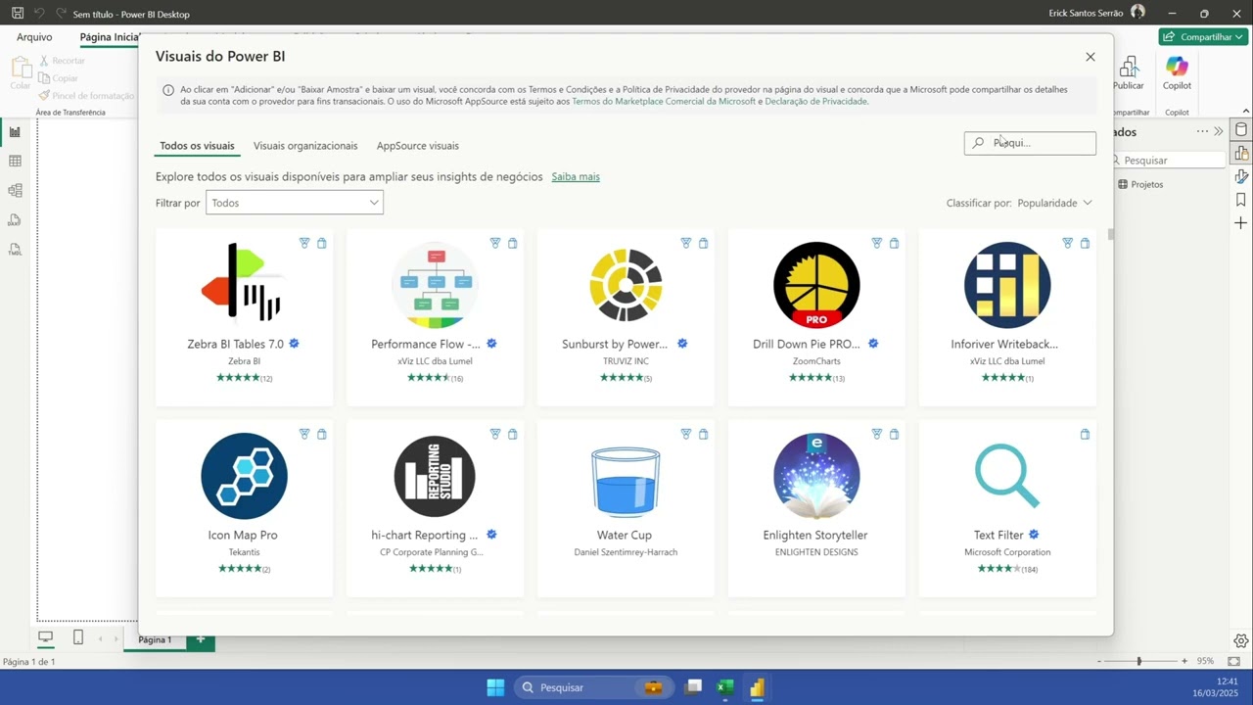Open the Dados pane more options ellipsis

pos(1202,131)
